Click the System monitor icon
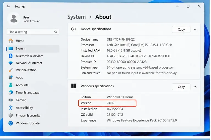211x140 pixels. coord(11,49)
